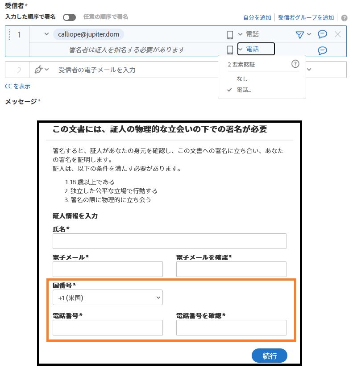Open the 電話 authentication dropdown for calliope
Viewport: 357px width, 385px height.
click(249, 34)
